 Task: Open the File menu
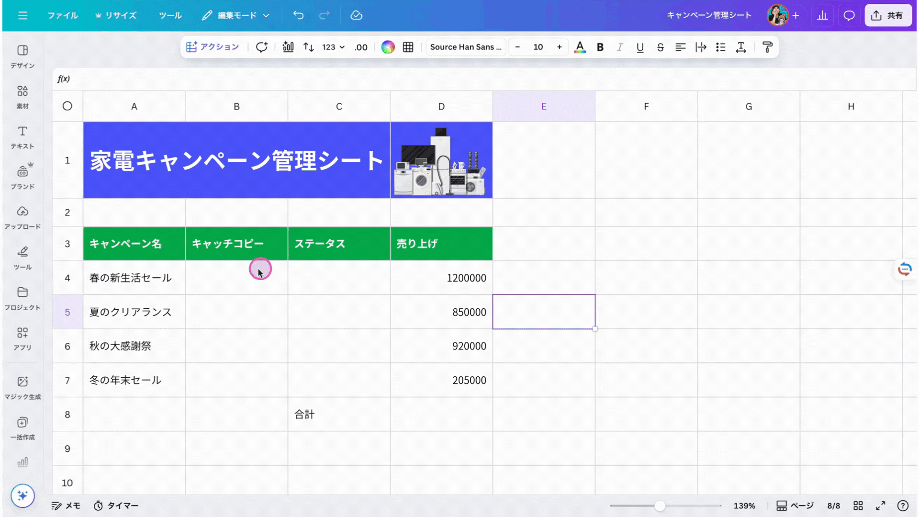click(62, 15)
